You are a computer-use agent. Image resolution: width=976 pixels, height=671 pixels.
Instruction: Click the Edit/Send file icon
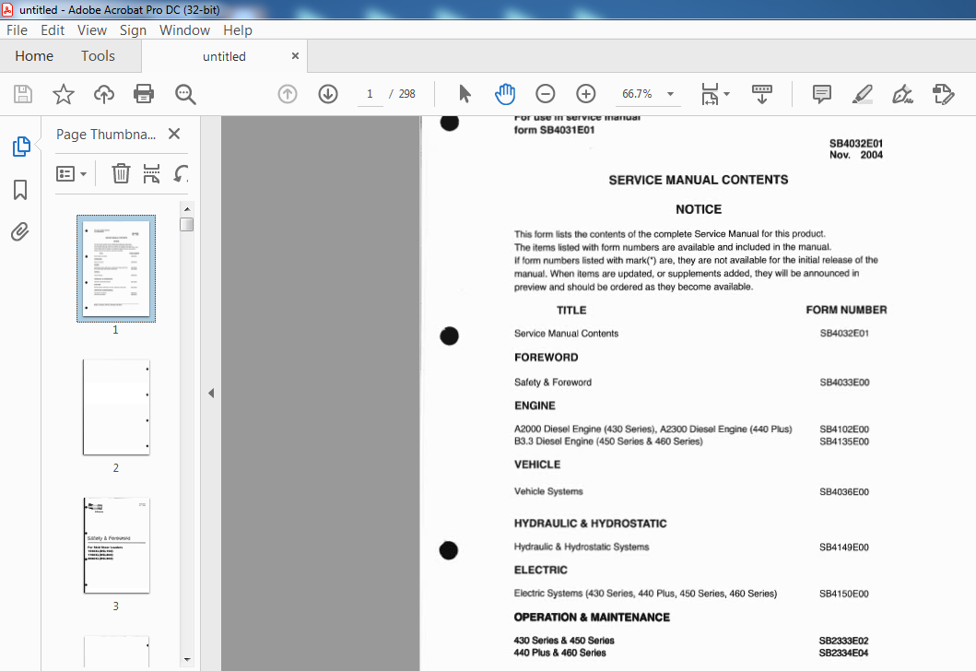943,94
